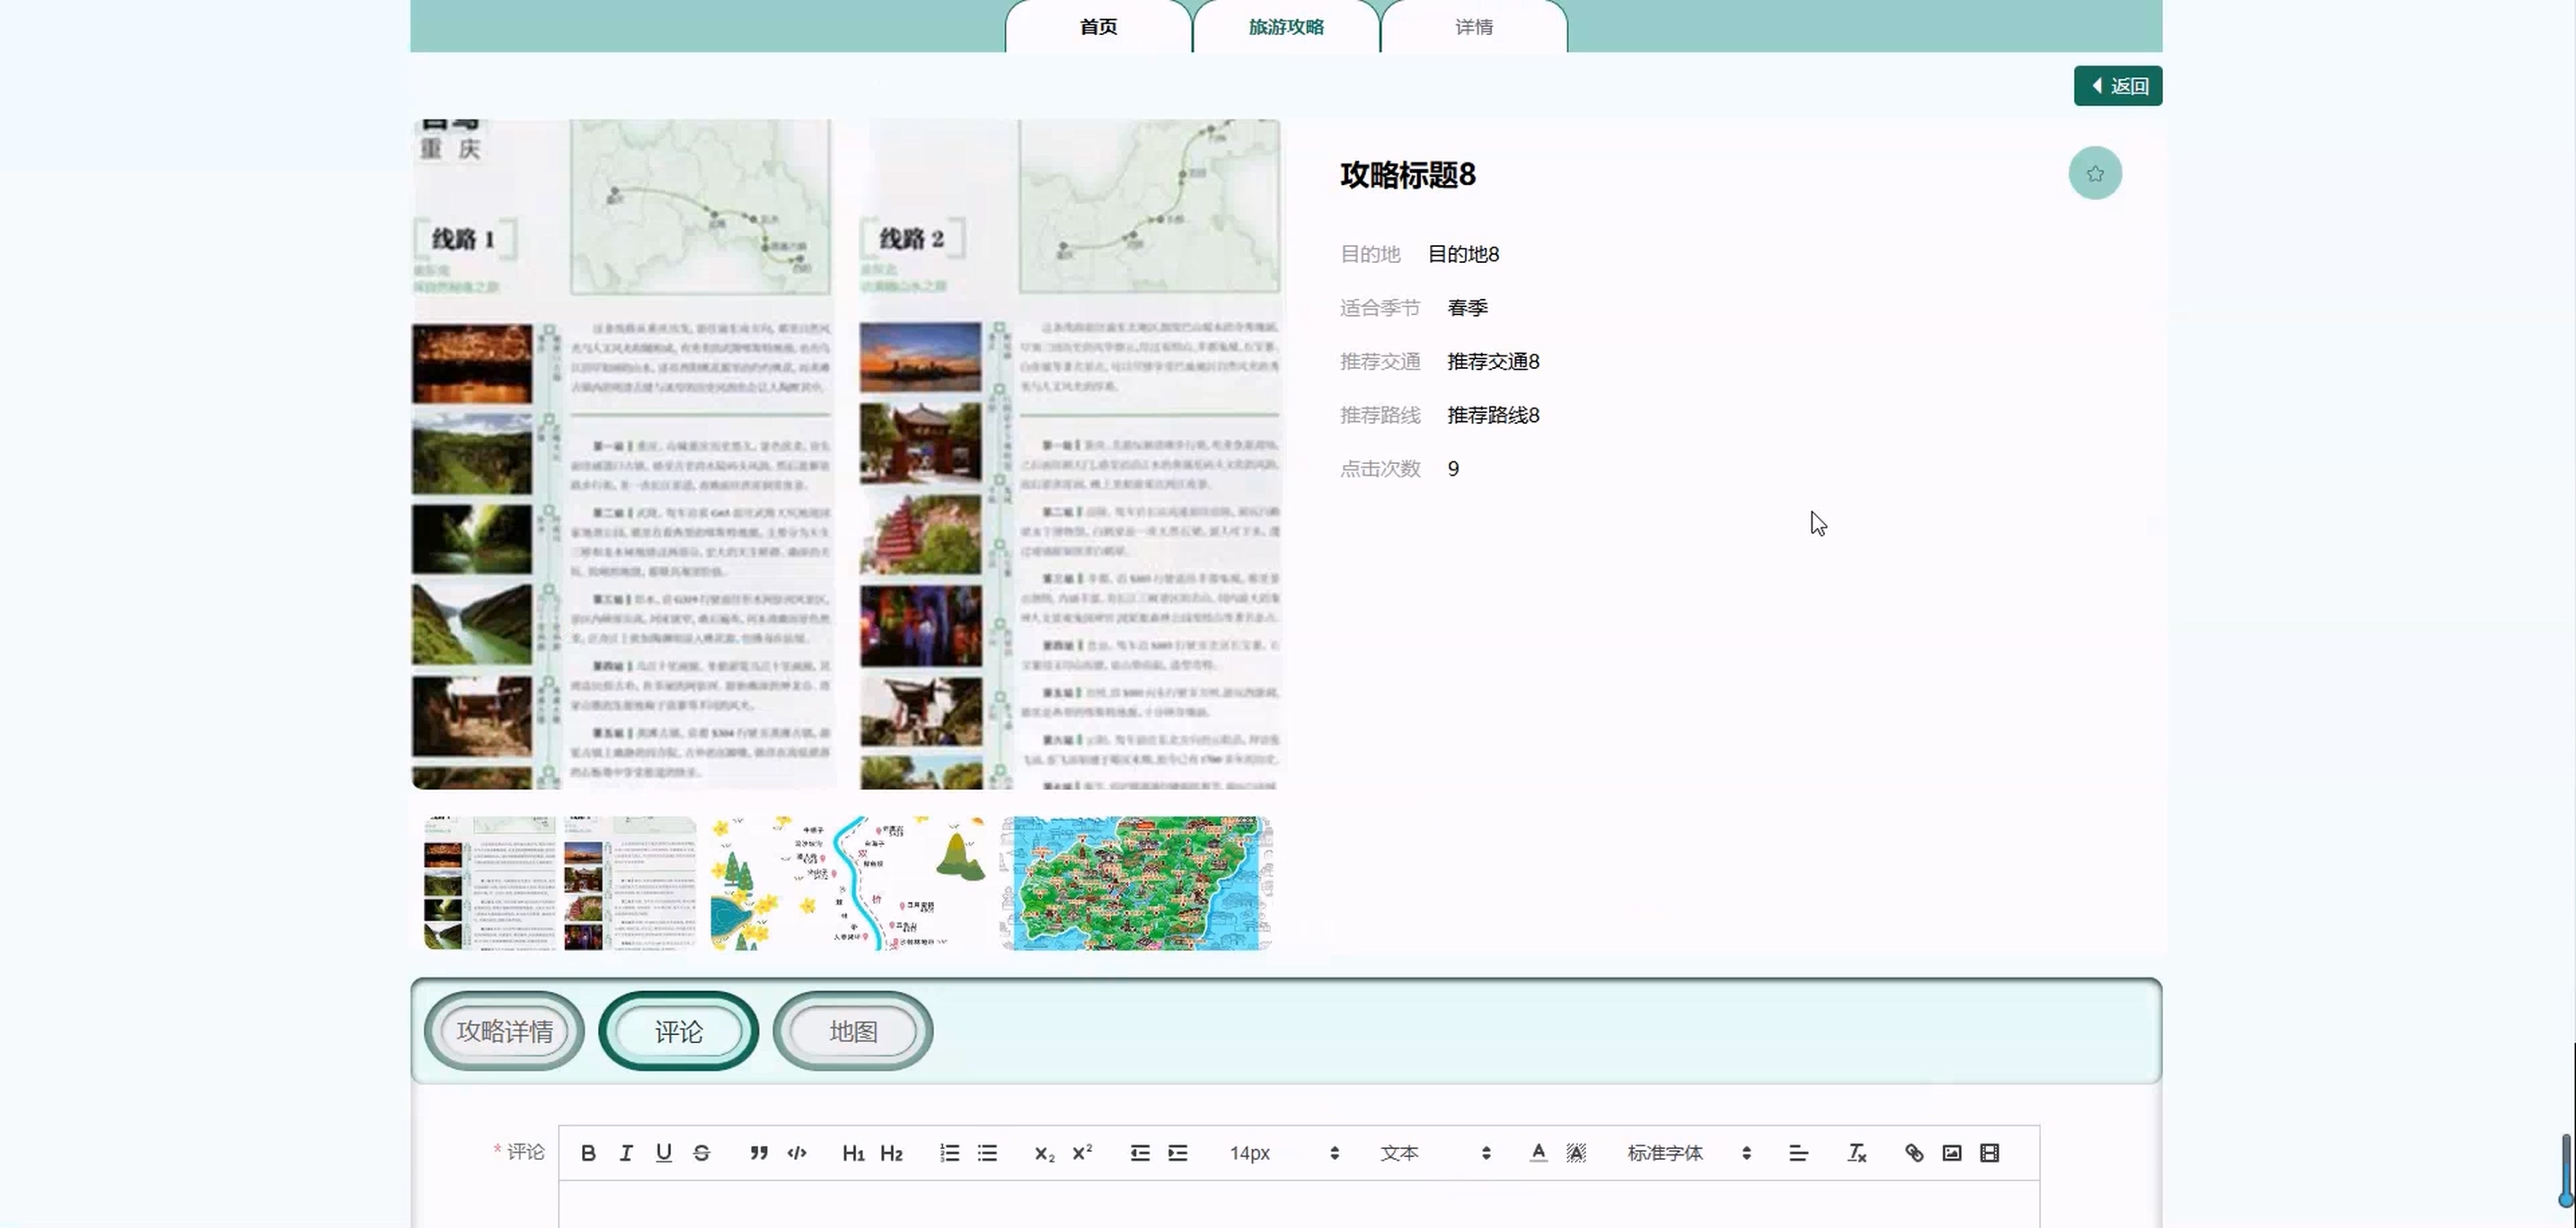Screen dimensions: 2576x1228
Task: Switch to the 攻略详情 tab
Action: click(504, 1031)
